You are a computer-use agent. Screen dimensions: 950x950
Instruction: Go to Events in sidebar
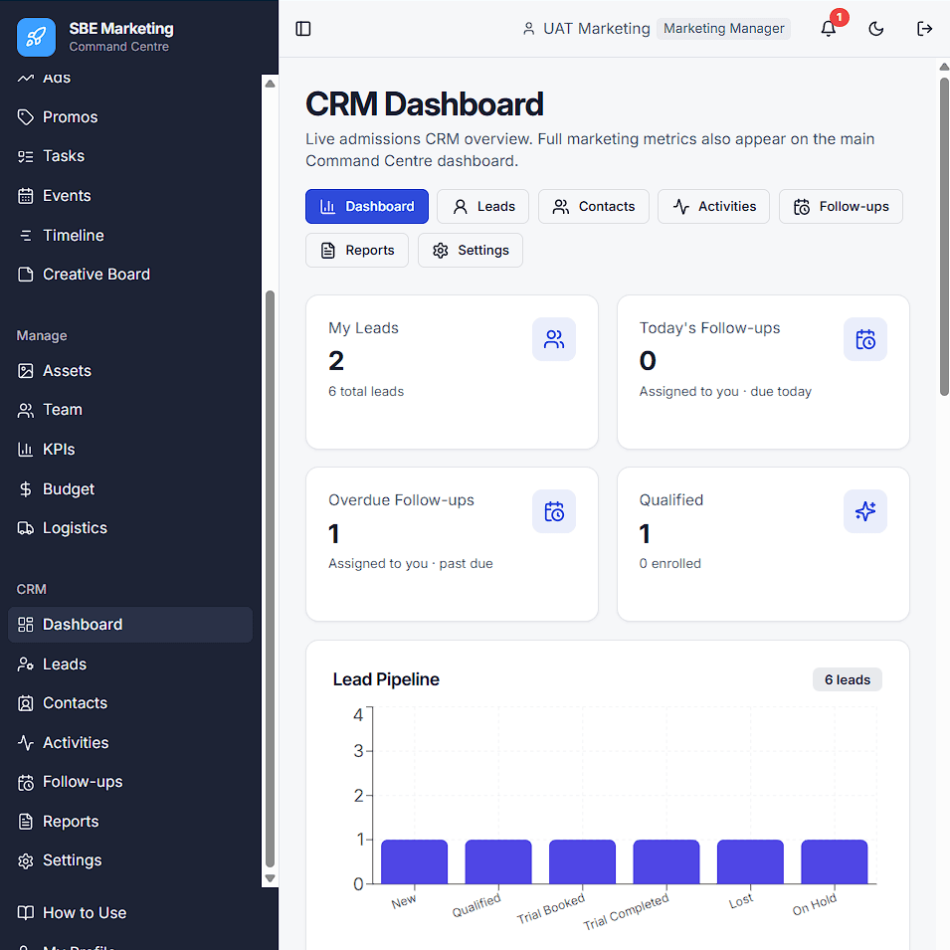coord(130,196)
